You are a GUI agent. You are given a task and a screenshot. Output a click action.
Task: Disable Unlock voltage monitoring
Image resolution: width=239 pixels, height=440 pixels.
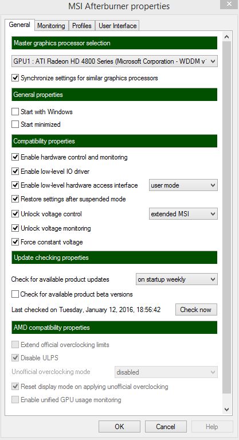(x=15, y=228)
